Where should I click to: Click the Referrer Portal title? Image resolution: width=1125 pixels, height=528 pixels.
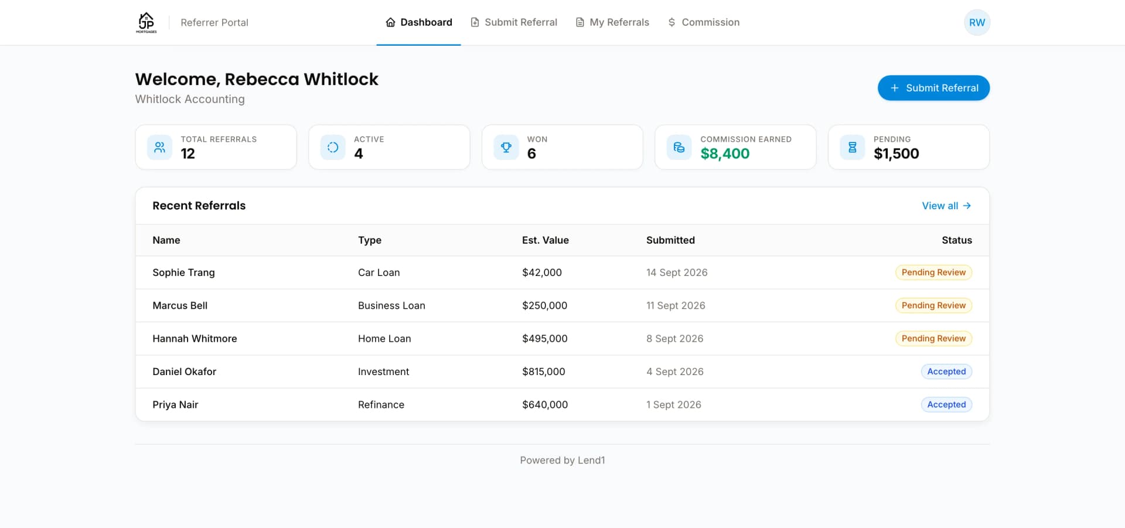[214, 22]
